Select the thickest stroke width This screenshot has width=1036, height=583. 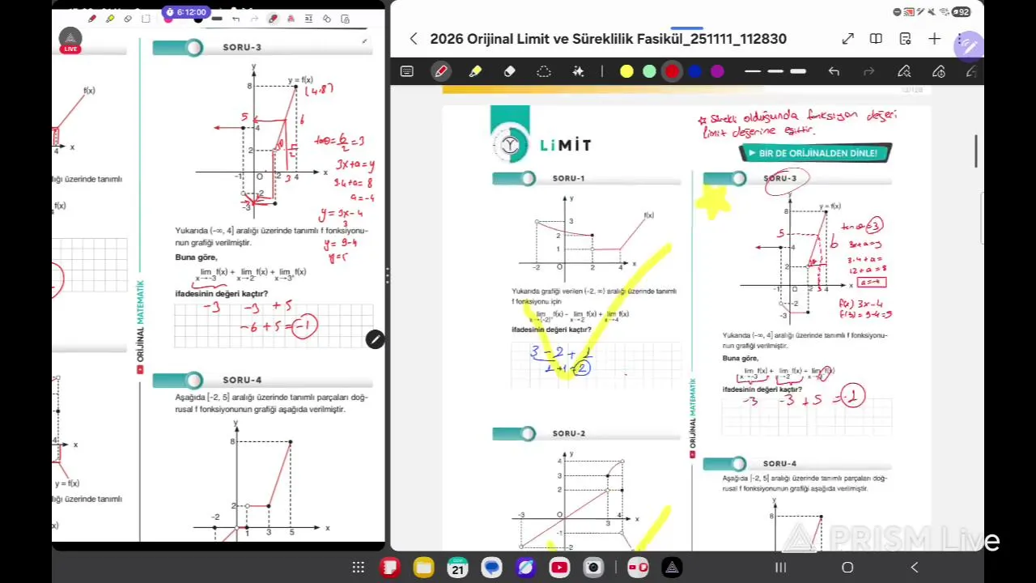(798, 71)
